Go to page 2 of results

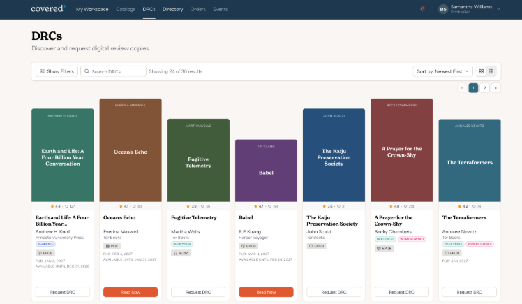(x=484, y=88)
